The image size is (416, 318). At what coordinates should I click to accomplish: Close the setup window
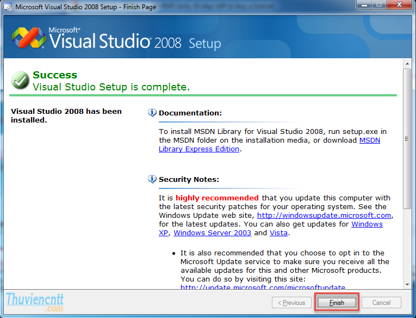pos(399,5)
